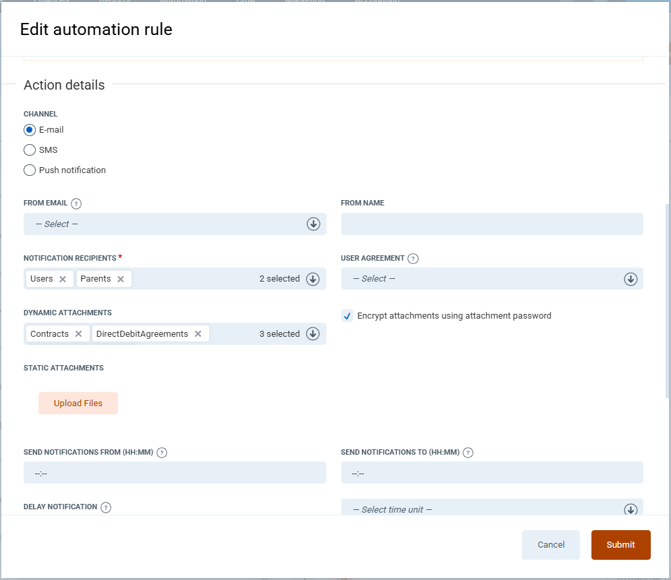
Task: Click the Send Notifications To help icon
Action: coord(468,453)
